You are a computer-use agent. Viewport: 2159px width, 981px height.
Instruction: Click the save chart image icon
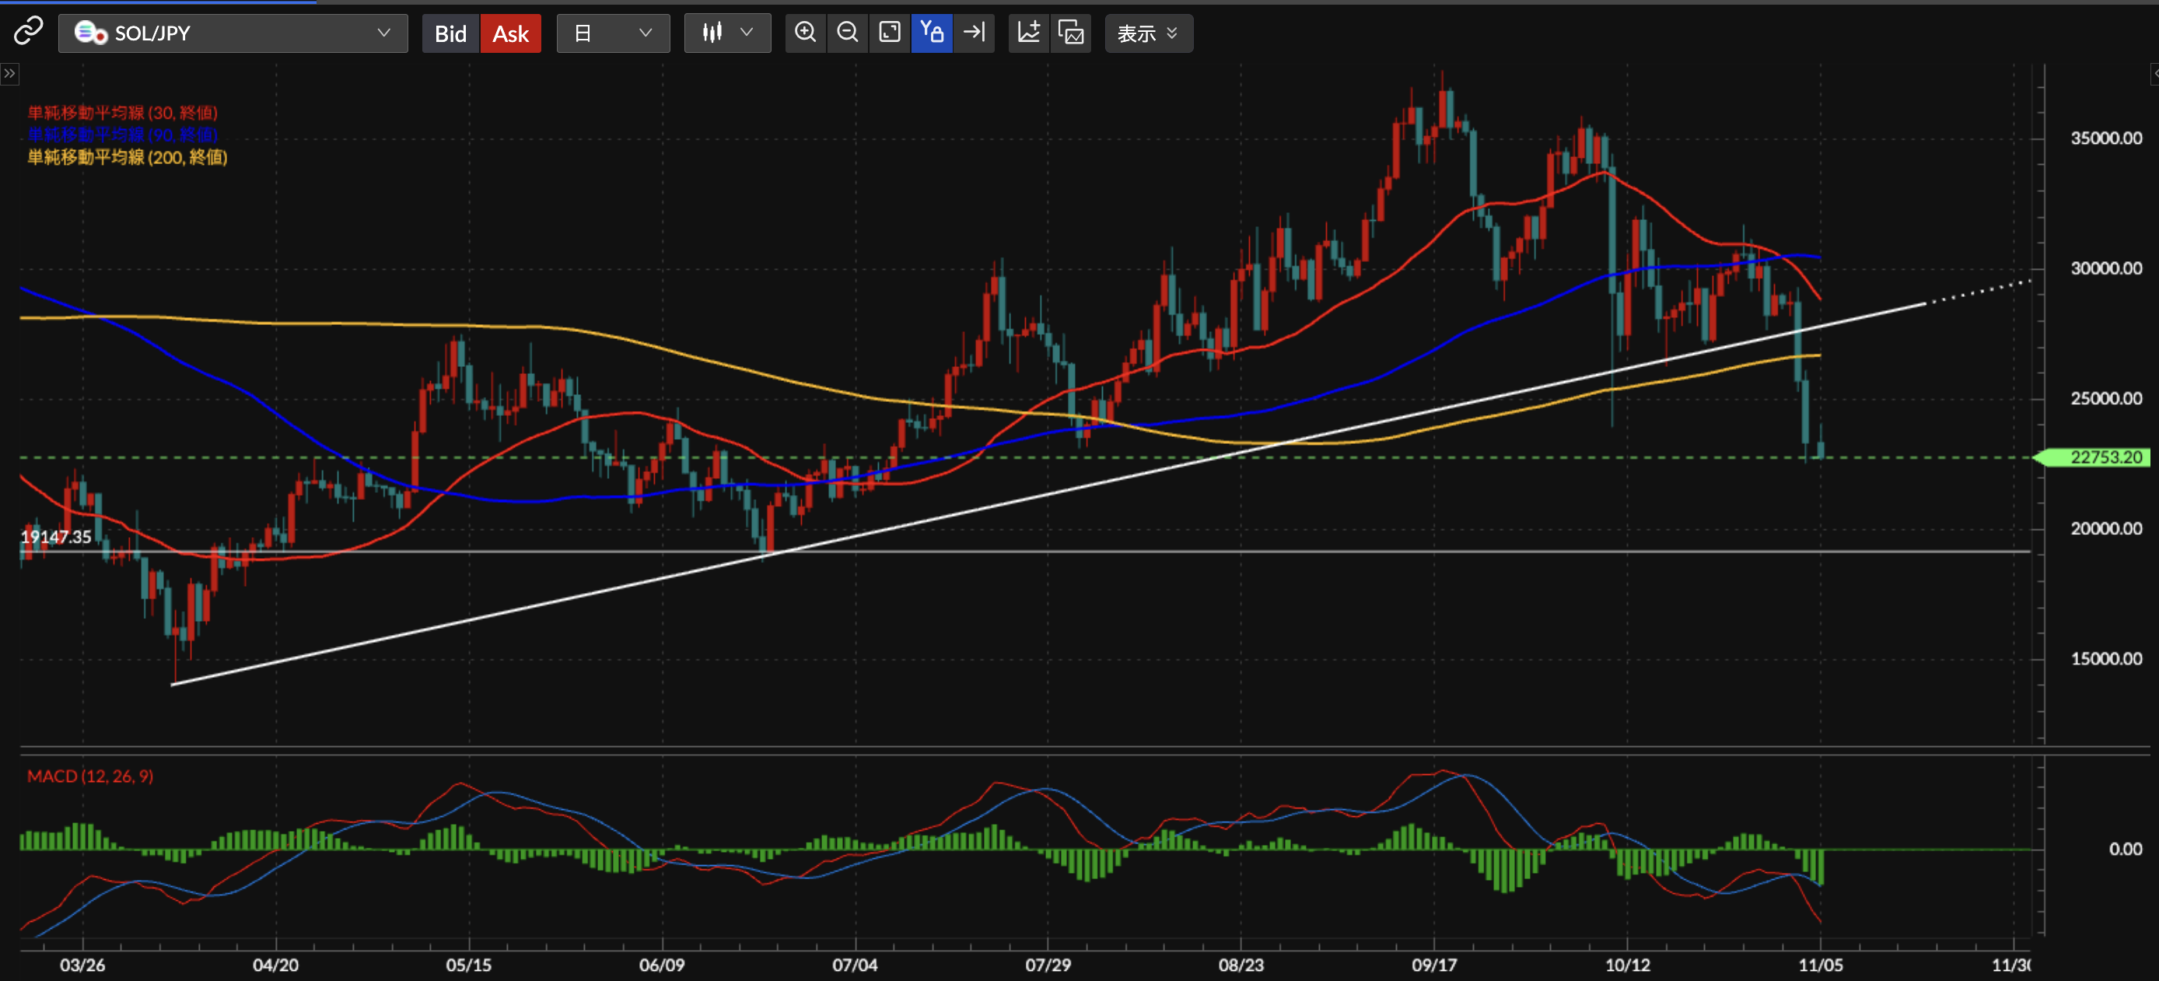(x=1071, y=33)
